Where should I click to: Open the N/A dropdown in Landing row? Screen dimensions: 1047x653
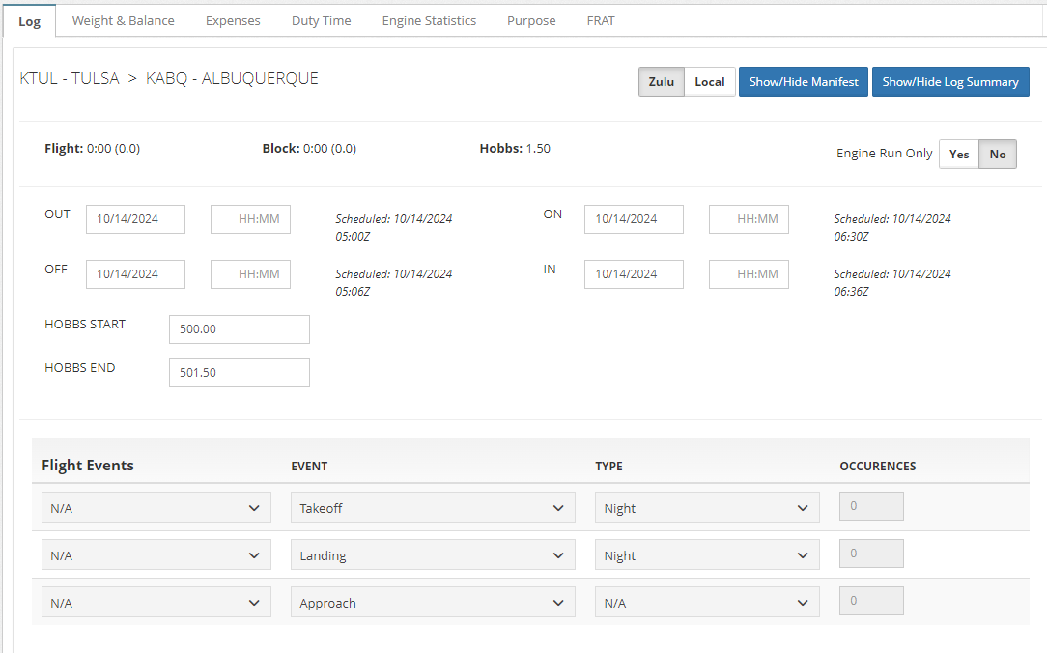click(x=156, y=554)
